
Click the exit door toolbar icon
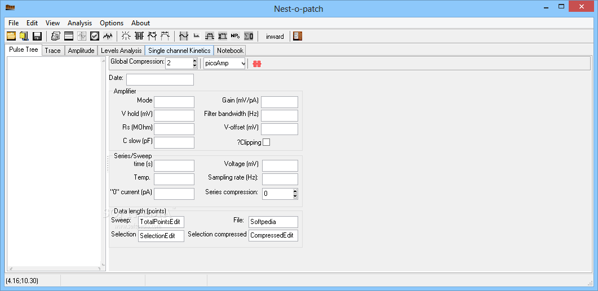pos(298,36)
